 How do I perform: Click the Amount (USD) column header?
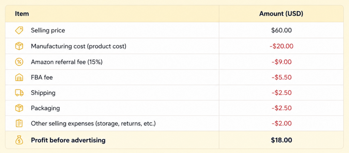281,14
